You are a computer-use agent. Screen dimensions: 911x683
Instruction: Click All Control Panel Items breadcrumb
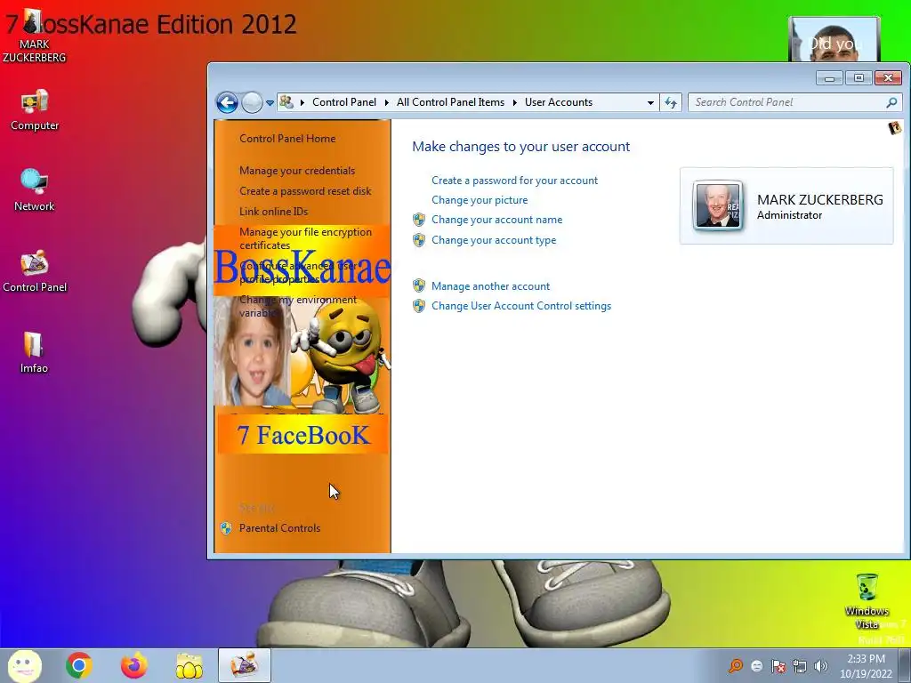[x=450, y=102]
